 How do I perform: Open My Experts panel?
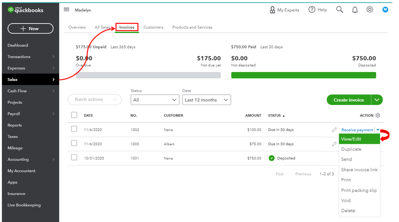coord(284,10)
